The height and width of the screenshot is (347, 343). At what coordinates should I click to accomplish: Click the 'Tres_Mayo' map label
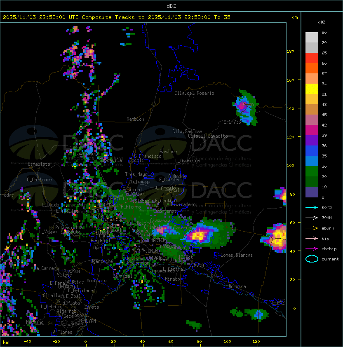click(x=136, y=174)
